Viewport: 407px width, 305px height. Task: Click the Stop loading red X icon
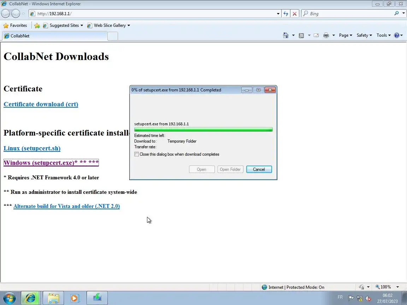pos(295,13)
